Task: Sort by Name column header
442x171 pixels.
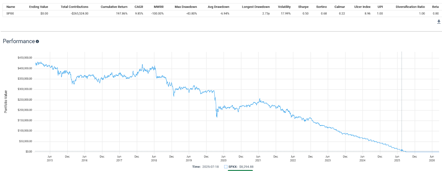Action: [11, 7]
